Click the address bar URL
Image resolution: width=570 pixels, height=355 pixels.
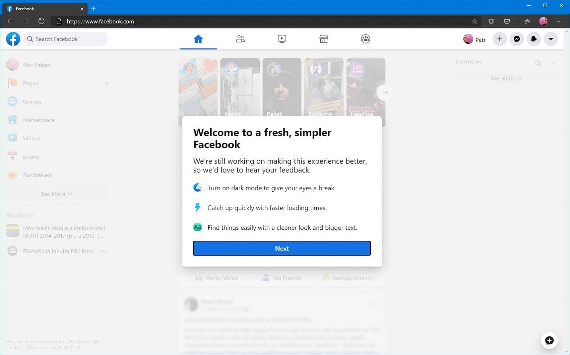(100, 21)
